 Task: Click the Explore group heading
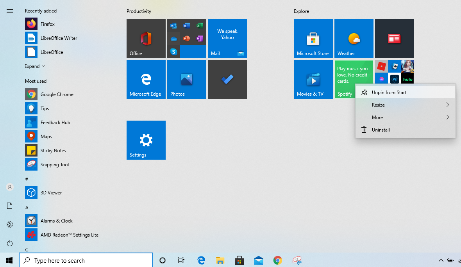pos(301,11)
